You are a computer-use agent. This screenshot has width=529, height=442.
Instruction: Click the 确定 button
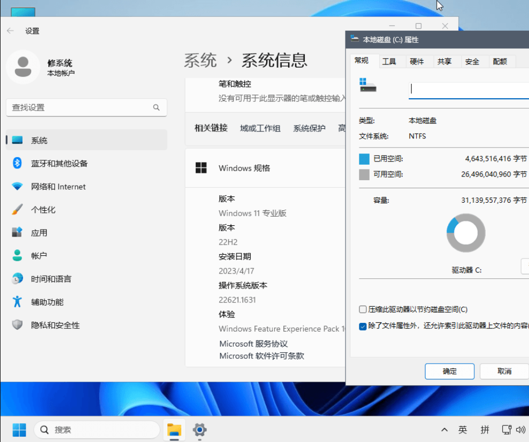click(x=450, y=371)
